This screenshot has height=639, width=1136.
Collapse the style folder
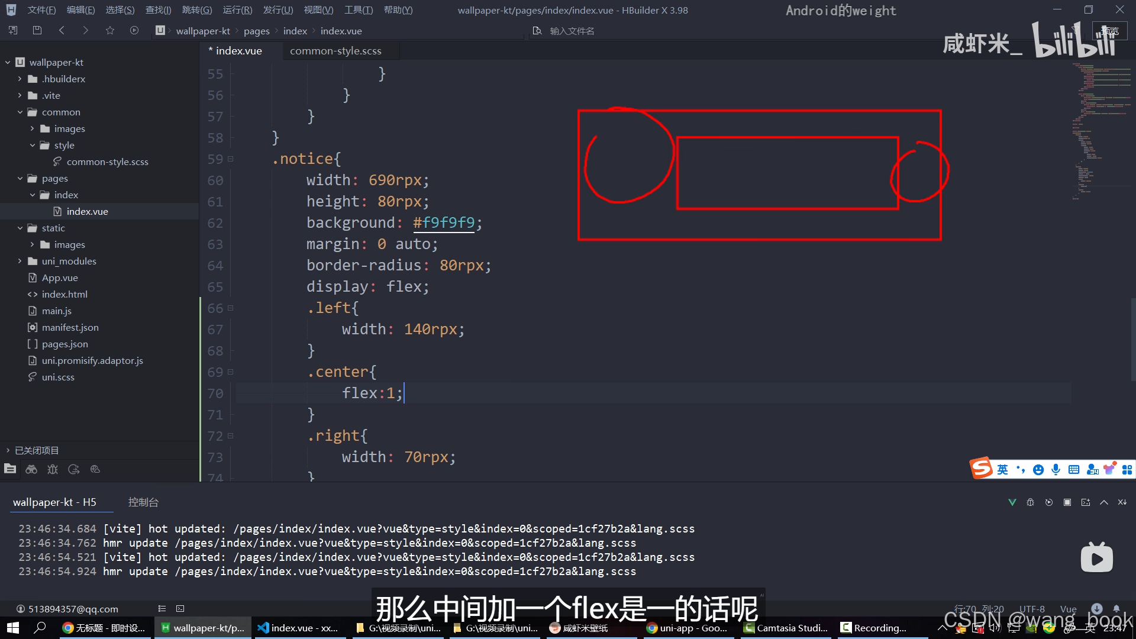[x=32, y=145]
